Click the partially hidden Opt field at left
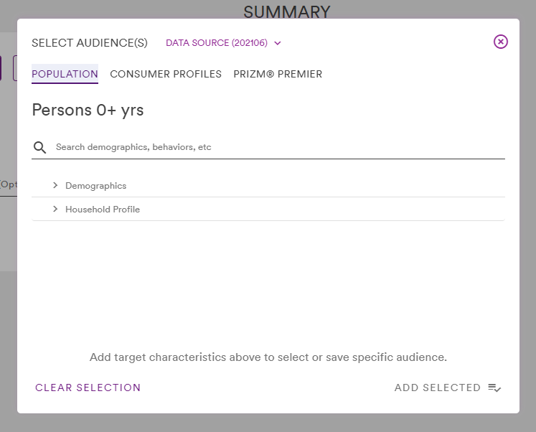This screenshot has width=536, height=432. [x=9, y=185]
